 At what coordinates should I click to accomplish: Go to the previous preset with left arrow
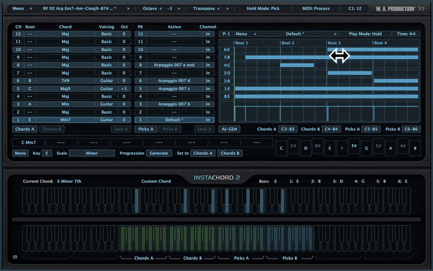pyautogui.click(x=31, y=9)
